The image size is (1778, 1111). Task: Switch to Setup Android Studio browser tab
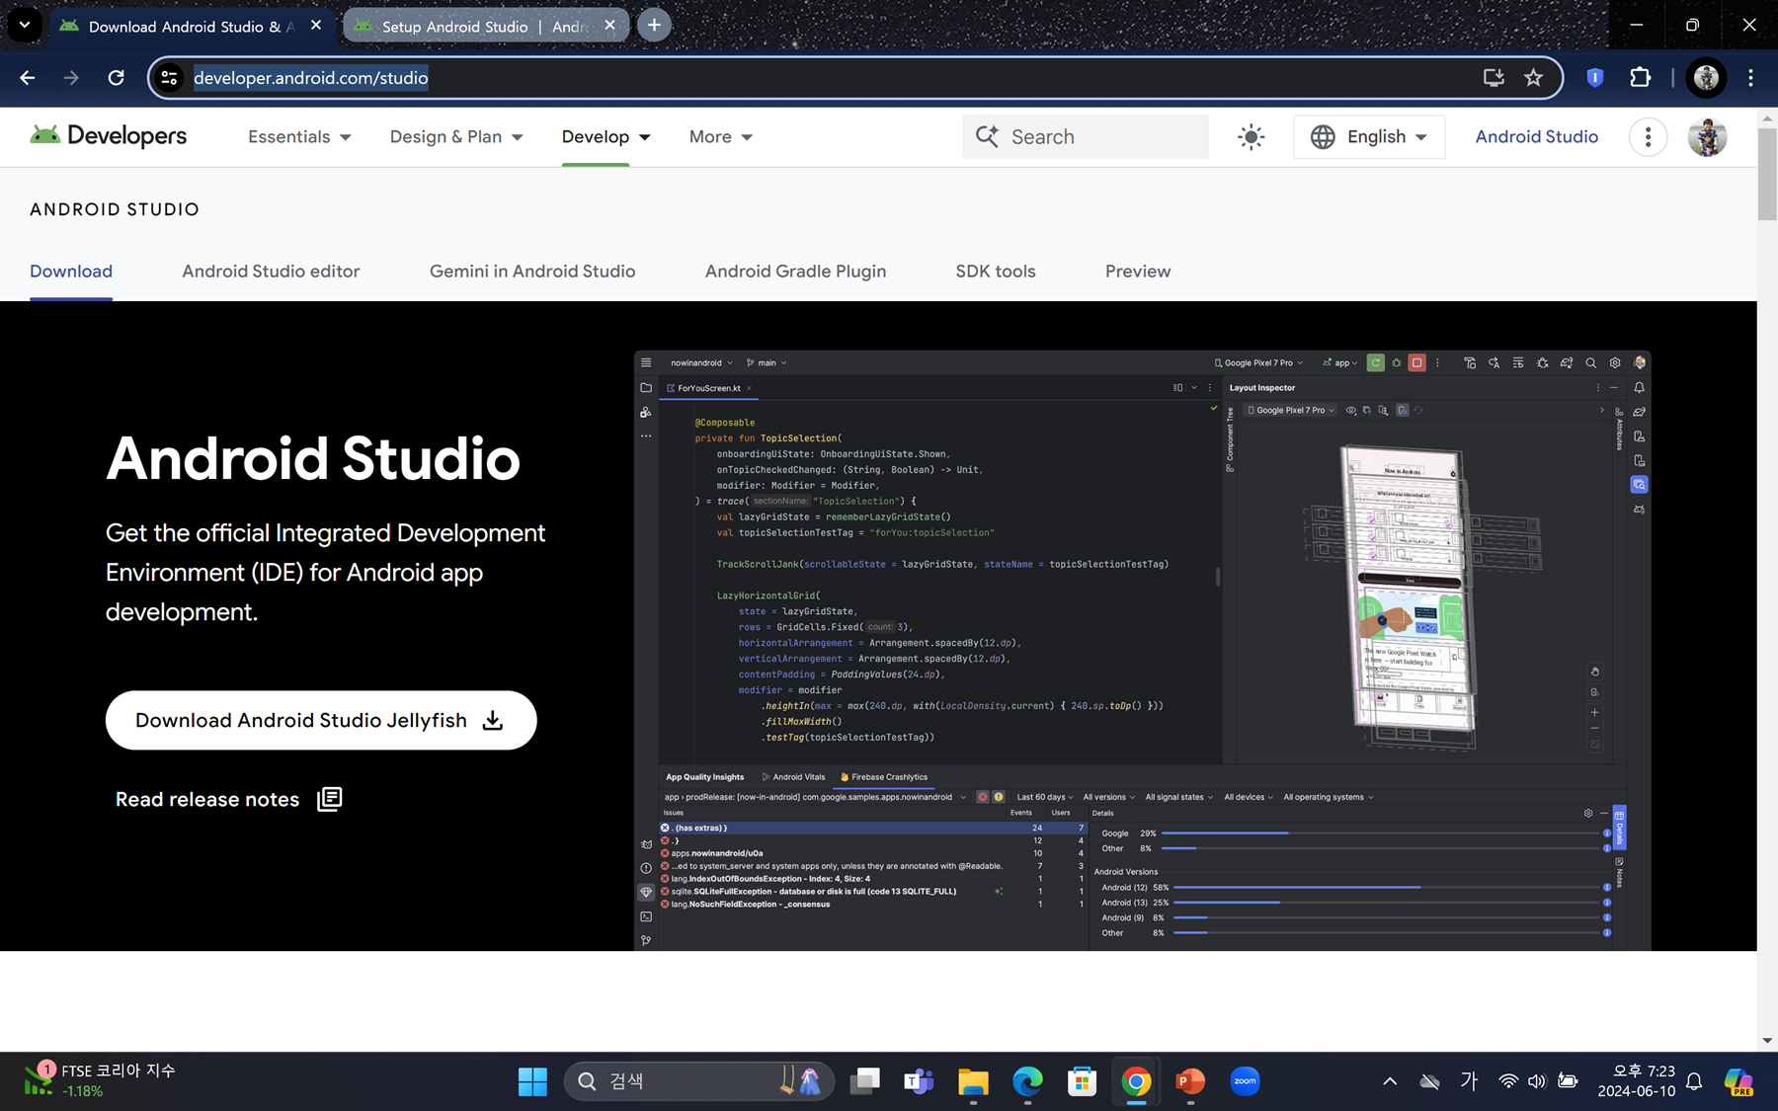point(484,26)
